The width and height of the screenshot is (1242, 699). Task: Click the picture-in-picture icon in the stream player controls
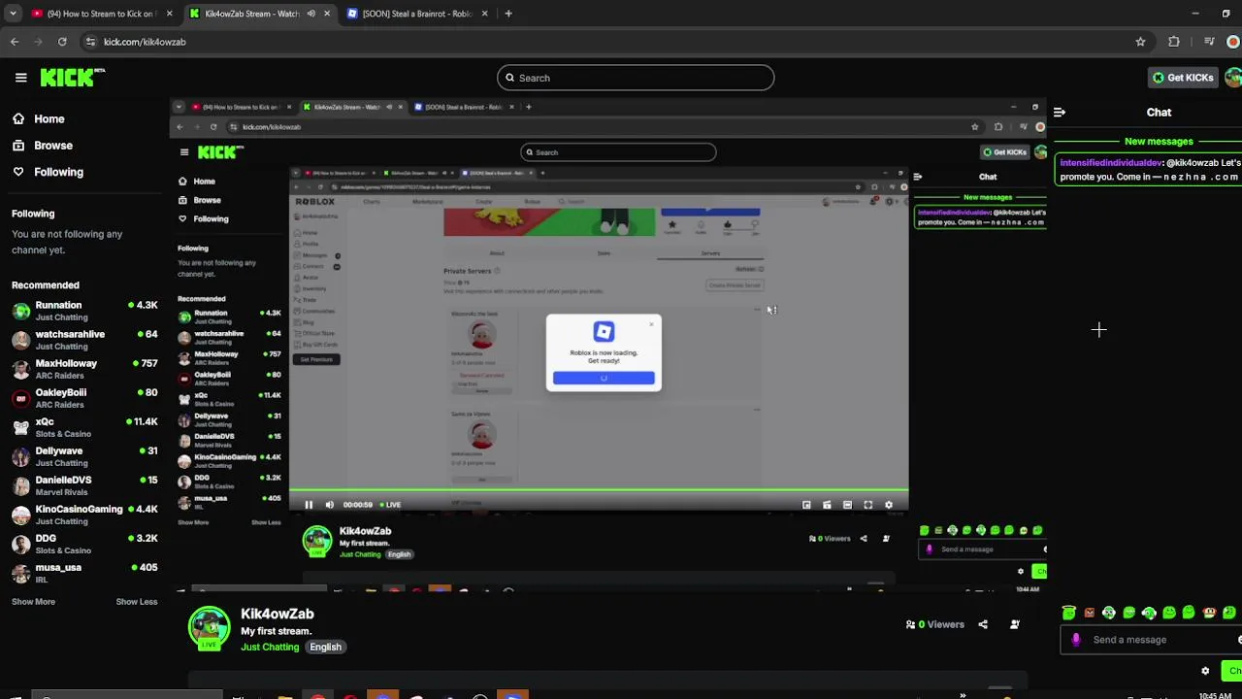click(806, 505)
